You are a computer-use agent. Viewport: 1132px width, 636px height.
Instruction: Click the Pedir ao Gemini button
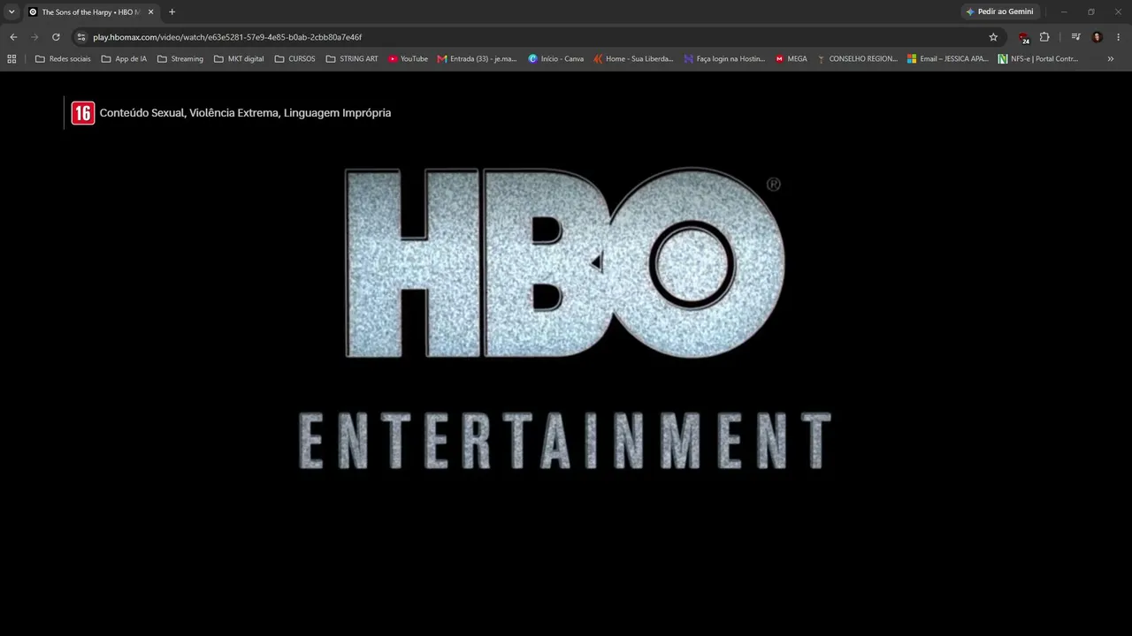point(999,12)
